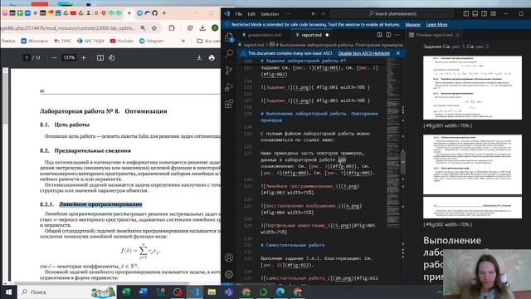Open YouTube bookmark in bookmarks bar
The width and height of the screenshot is (531, 299).
coord(122,41)
